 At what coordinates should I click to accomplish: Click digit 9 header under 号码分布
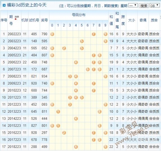pos(105,25)
